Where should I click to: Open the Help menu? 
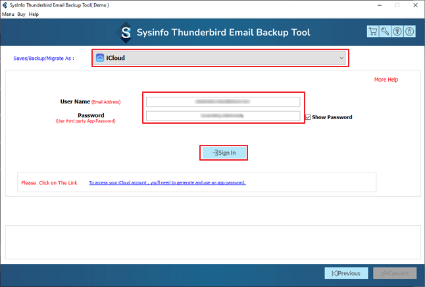point(34,14)
